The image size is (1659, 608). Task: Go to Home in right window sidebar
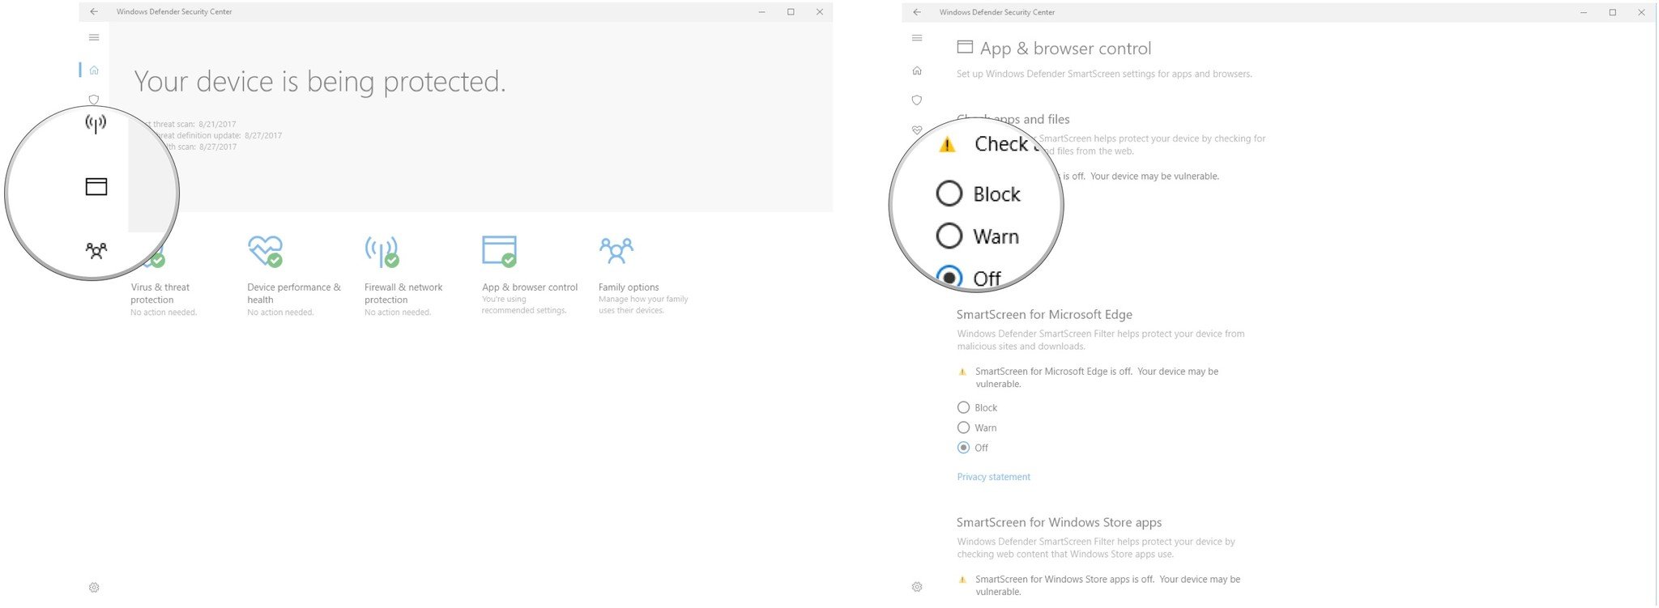pyautogui.click(x=917, y=70)
